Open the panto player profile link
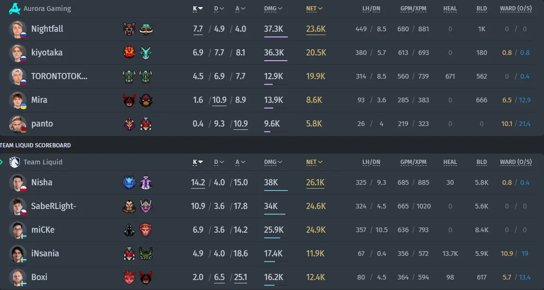The image size is (544, 290). coord(42,124)
